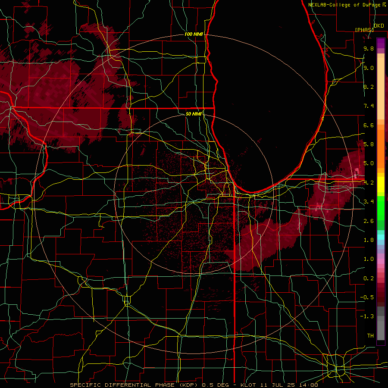Viewport: 388px width, 388px height.
Task: Click the DKD label above the legend
Action: point(379,26)
